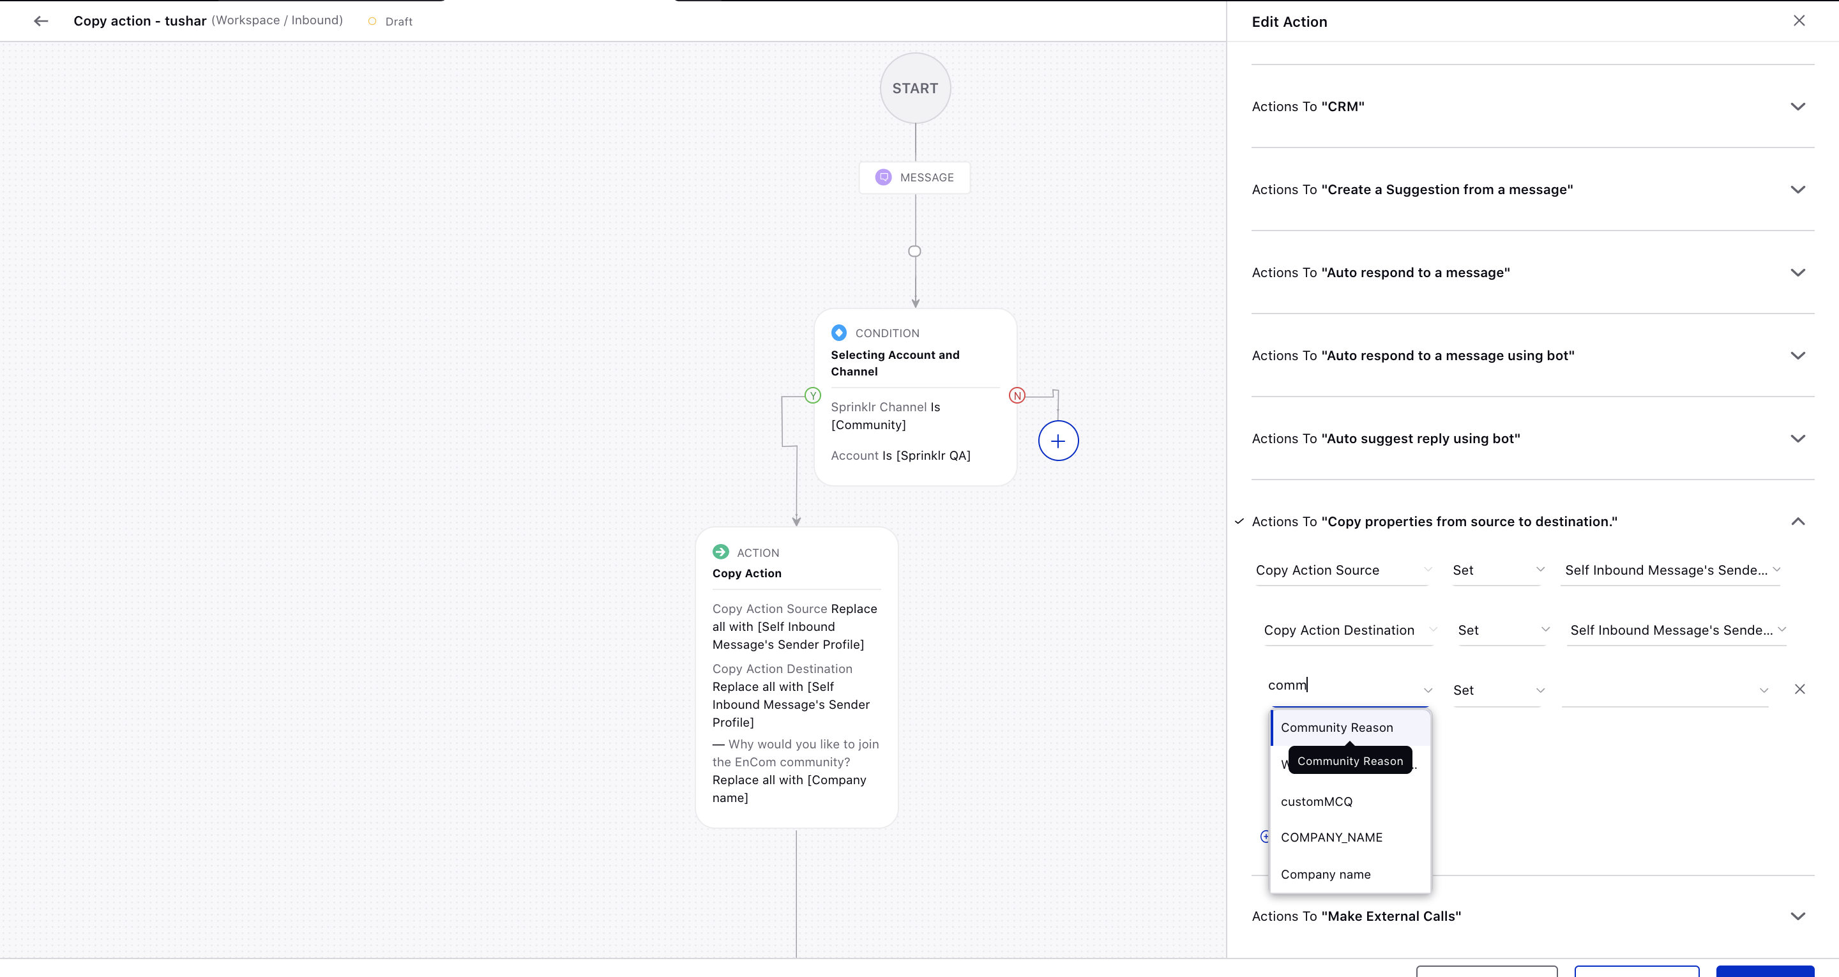The height and width of the screenshot is (977, 1839).
Task: Click the CONDITION node icon
Action: point(839,332)
